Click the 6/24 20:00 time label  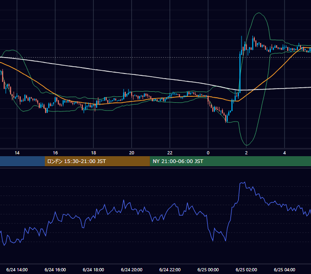coord(132,269)
